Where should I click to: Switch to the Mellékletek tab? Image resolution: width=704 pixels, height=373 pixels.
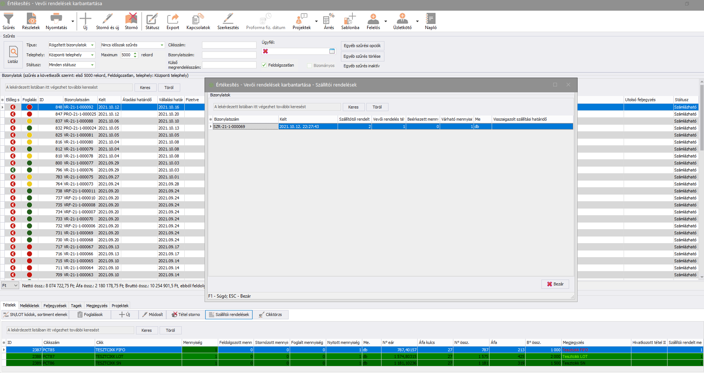[29, 306]
